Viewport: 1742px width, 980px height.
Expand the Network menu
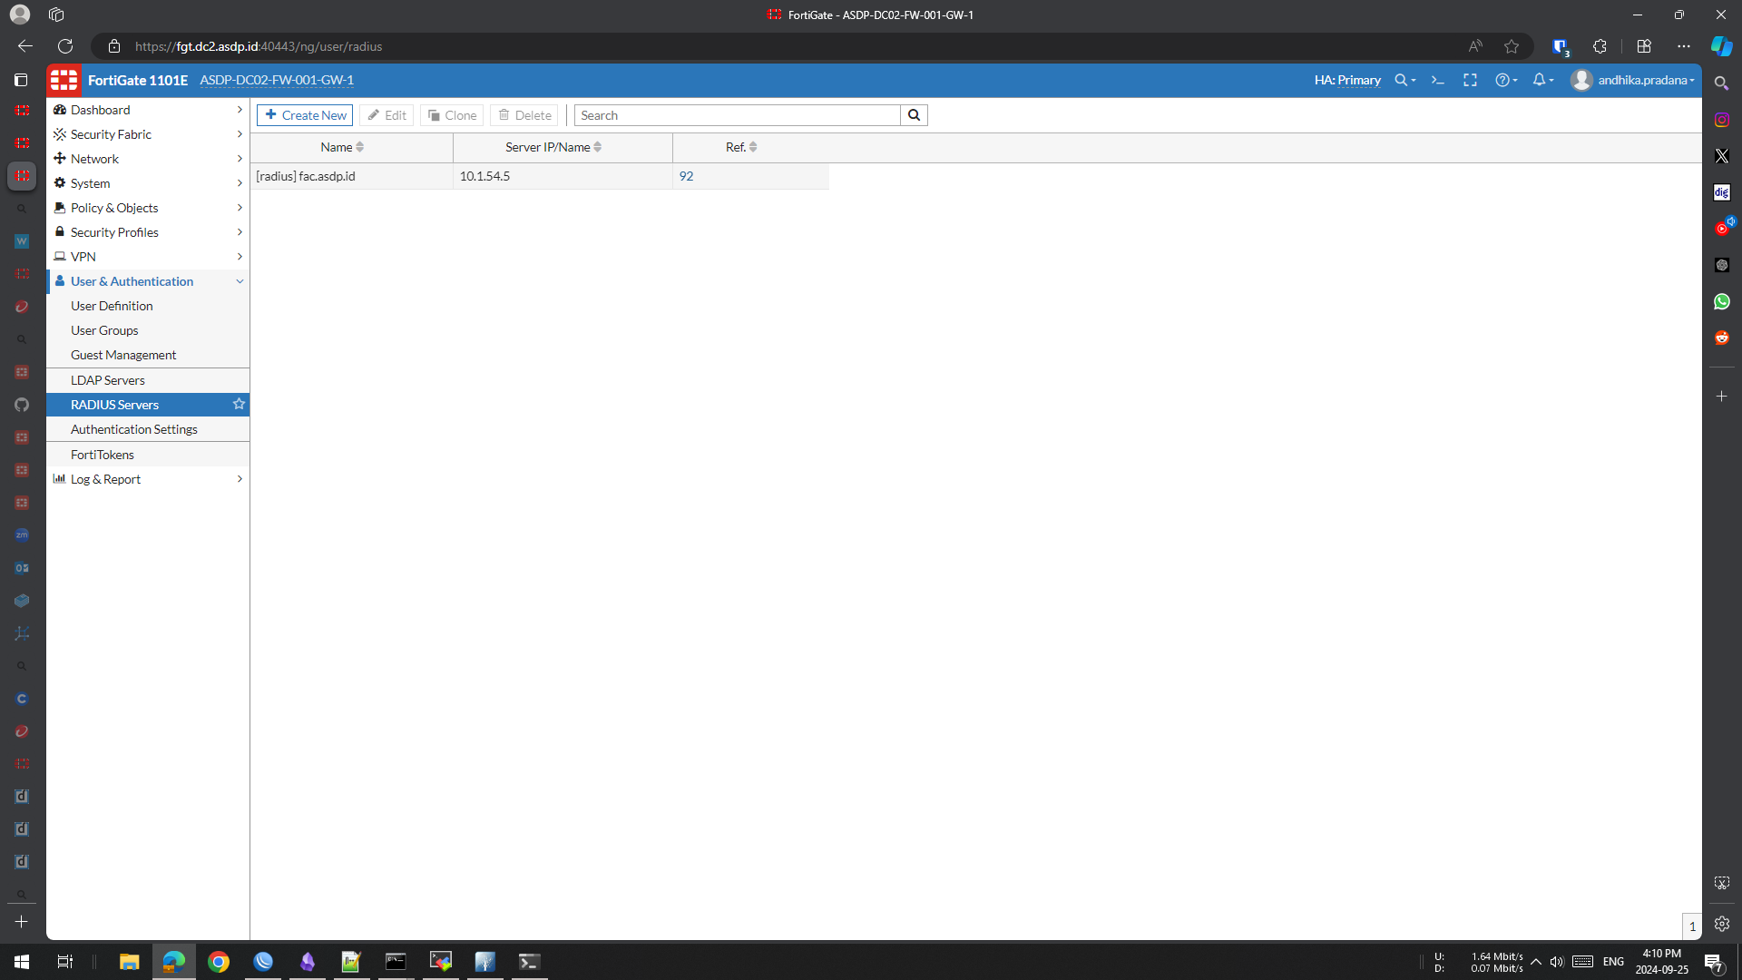(x=148, y=159)
